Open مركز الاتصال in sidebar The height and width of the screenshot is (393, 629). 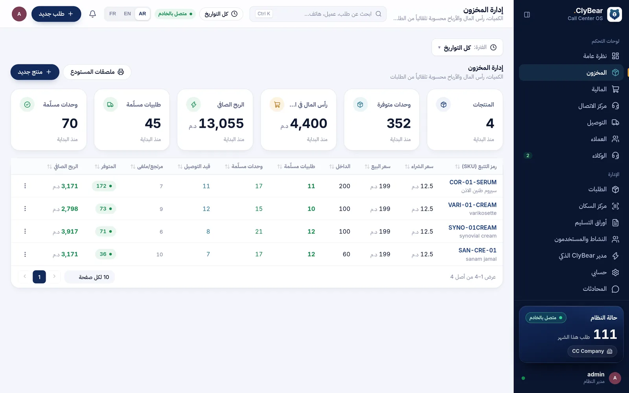[x=571, y=106]
